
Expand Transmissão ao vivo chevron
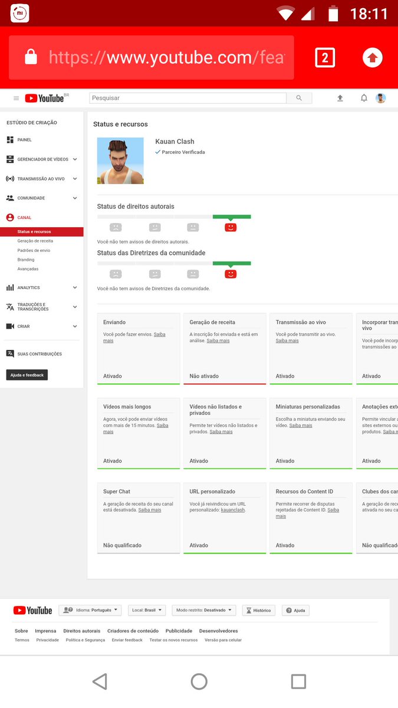point(75,179)
